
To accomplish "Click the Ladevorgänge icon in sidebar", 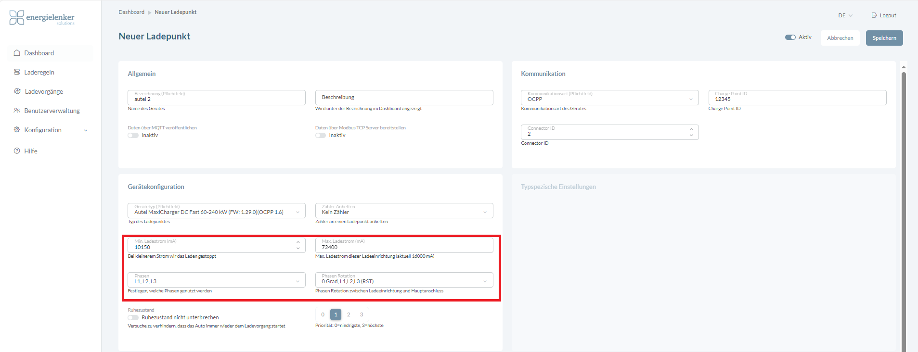I will pyautogui.click(x=17, y=91).
